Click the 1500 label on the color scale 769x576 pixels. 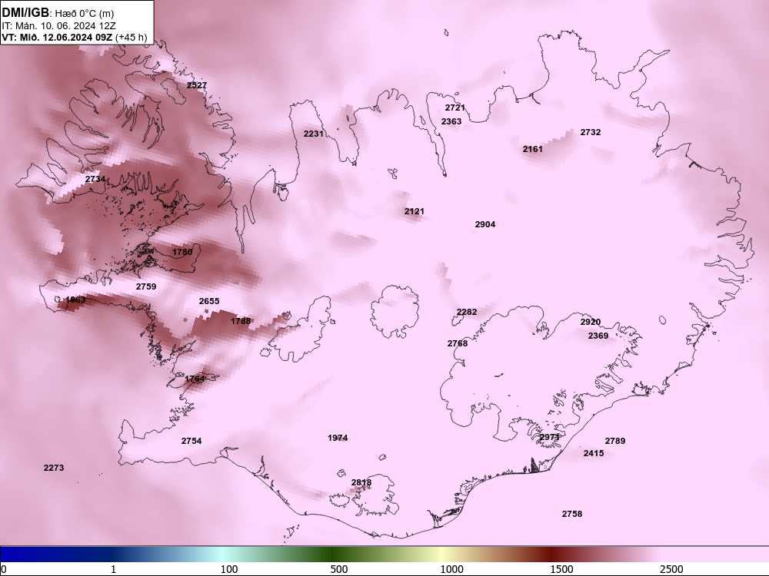[562, 569]
